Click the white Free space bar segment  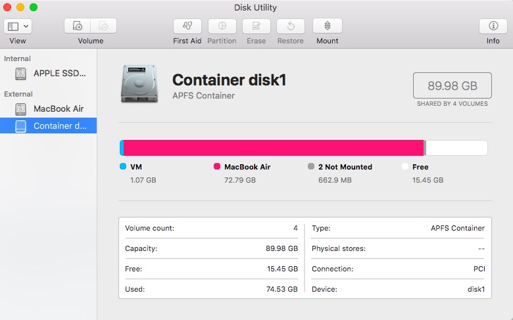[x=456, y=148]
